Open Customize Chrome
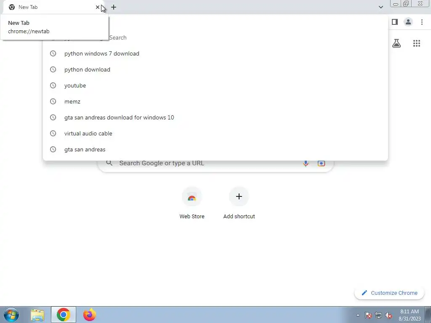431x323 pixels. [x=389, y=293]
